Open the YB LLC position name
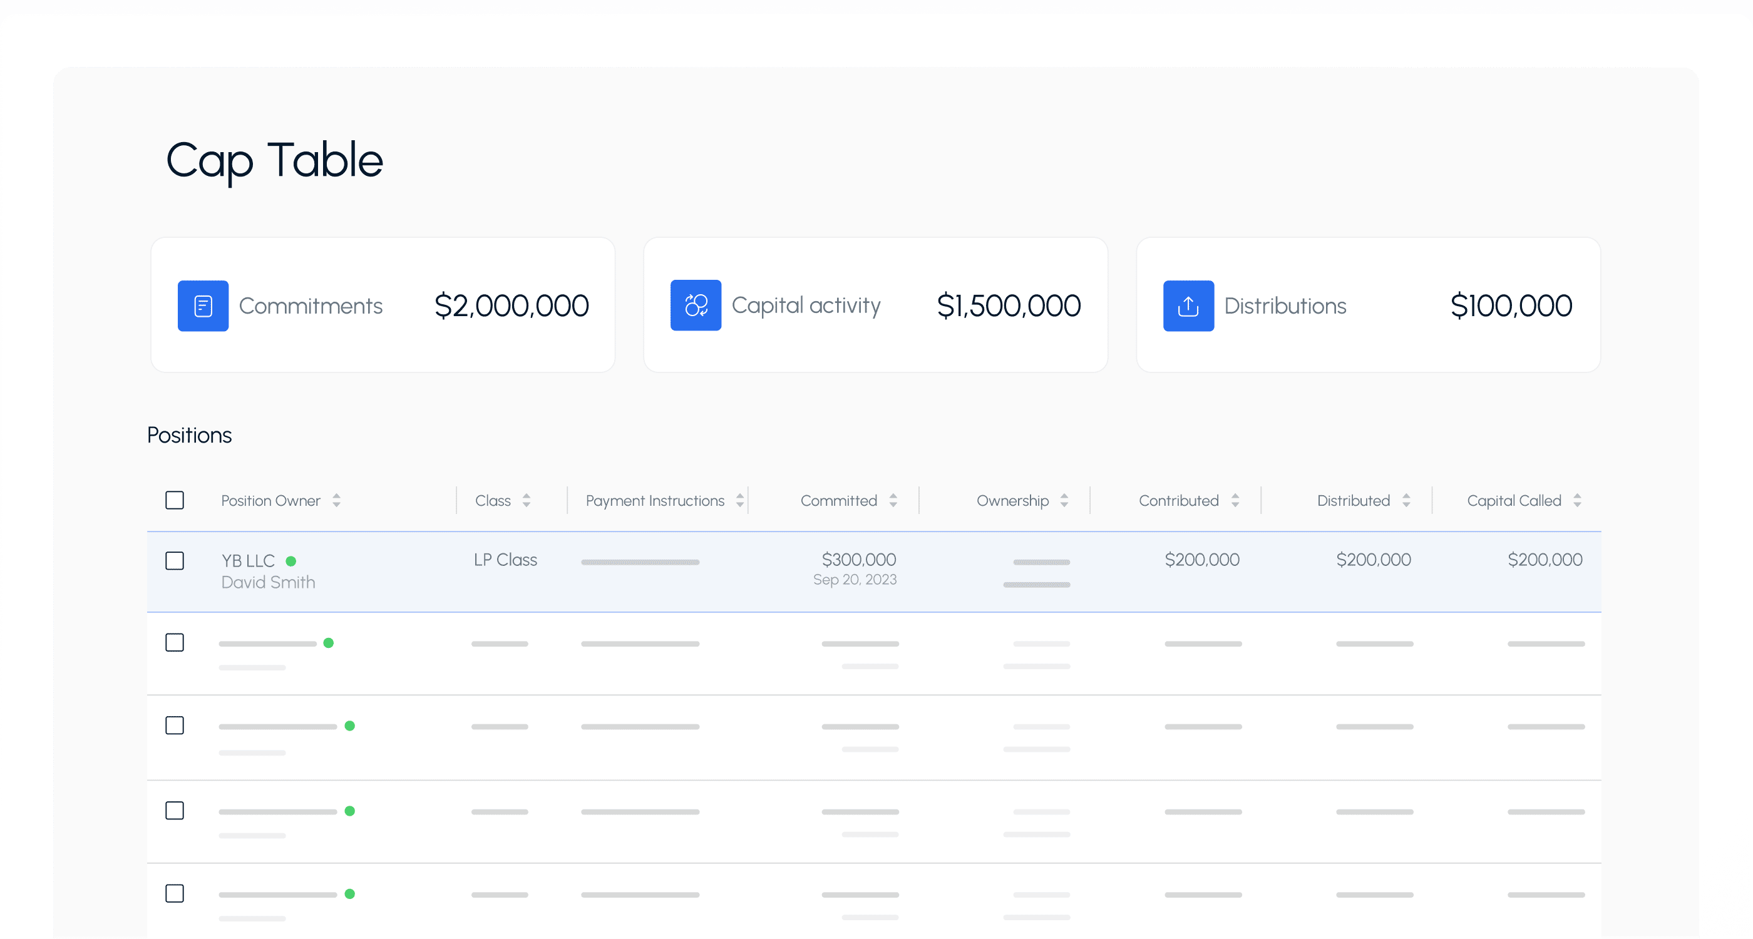This screenshot has height=939, width=1753. coord(248,561)
